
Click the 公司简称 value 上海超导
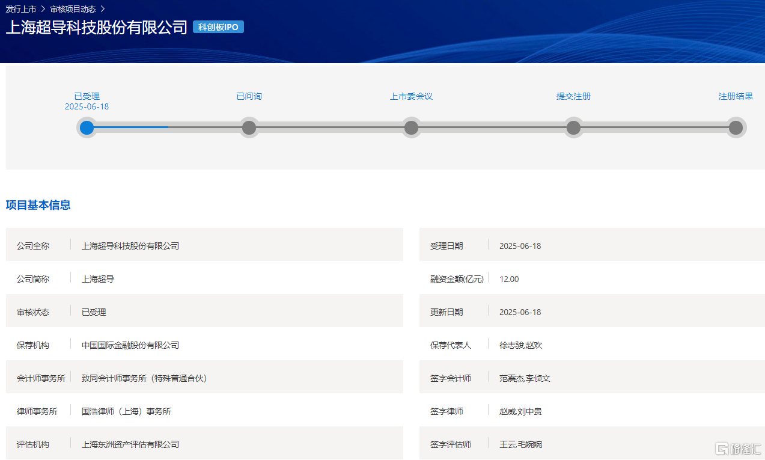(98, 279)
